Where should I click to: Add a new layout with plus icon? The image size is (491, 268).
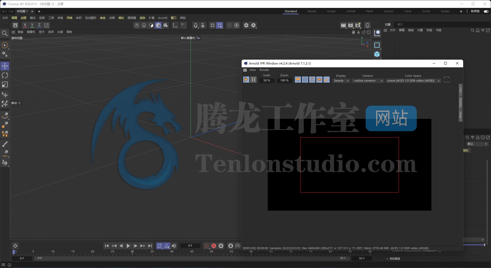tap(461, 11)
